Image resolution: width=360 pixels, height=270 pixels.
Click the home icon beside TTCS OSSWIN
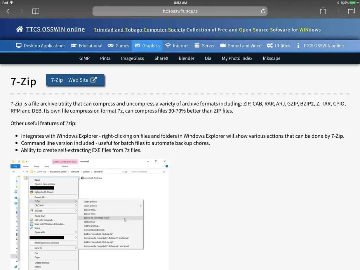click(20, 29)
